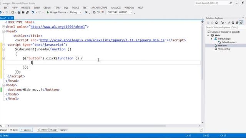This screenshot has height=138, width=246.
Task: Open the Debug configuration dropdown
Action: (x=80, y=12)
